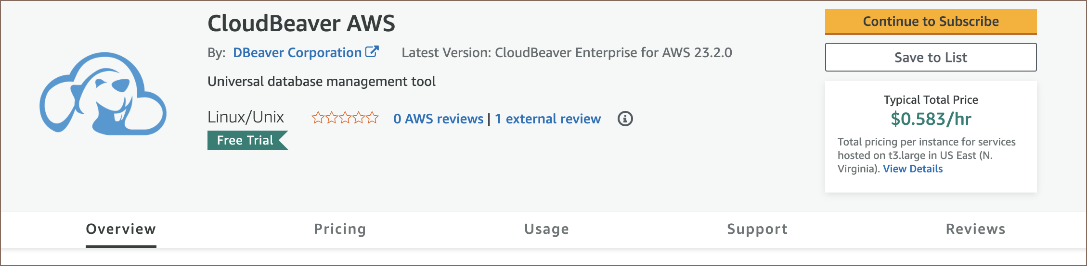1087x266 pixels.
Task: Click the $0.583/hr typical price
Action: coord(931,119)
